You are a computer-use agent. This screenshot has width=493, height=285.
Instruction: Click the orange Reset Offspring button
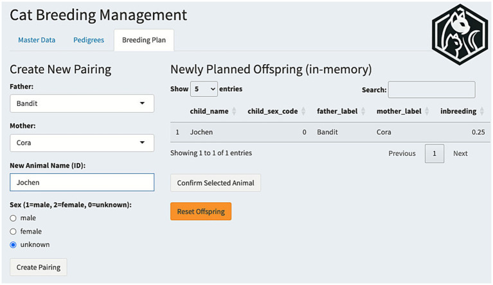pos(201,212)
